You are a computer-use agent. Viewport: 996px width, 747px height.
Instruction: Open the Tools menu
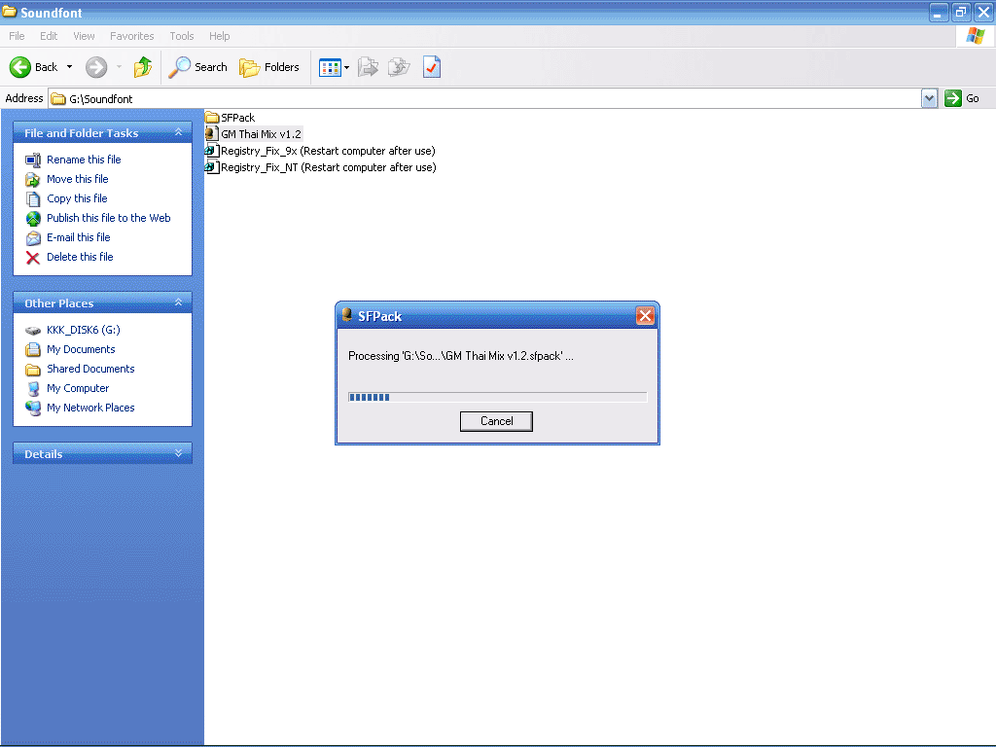pos(182,36)
